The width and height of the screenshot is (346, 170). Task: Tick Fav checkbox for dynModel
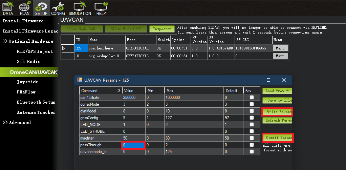252,111
